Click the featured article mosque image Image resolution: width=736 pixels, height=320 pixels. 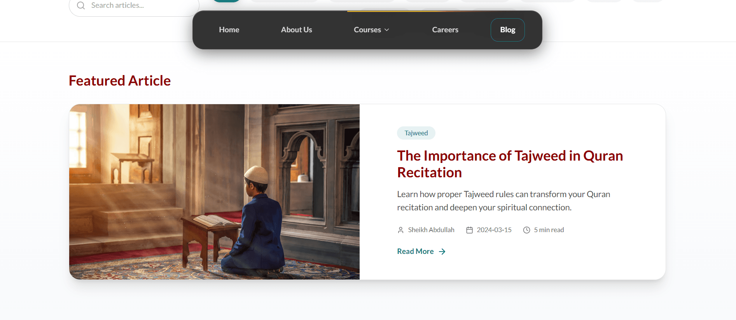(x=214, y=192)
